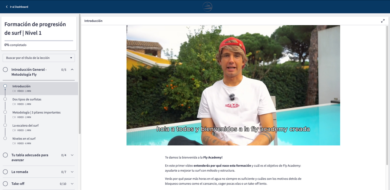Open the Introducción lesson row
Viewport: 390px width, 190px height.
(39, 89)
